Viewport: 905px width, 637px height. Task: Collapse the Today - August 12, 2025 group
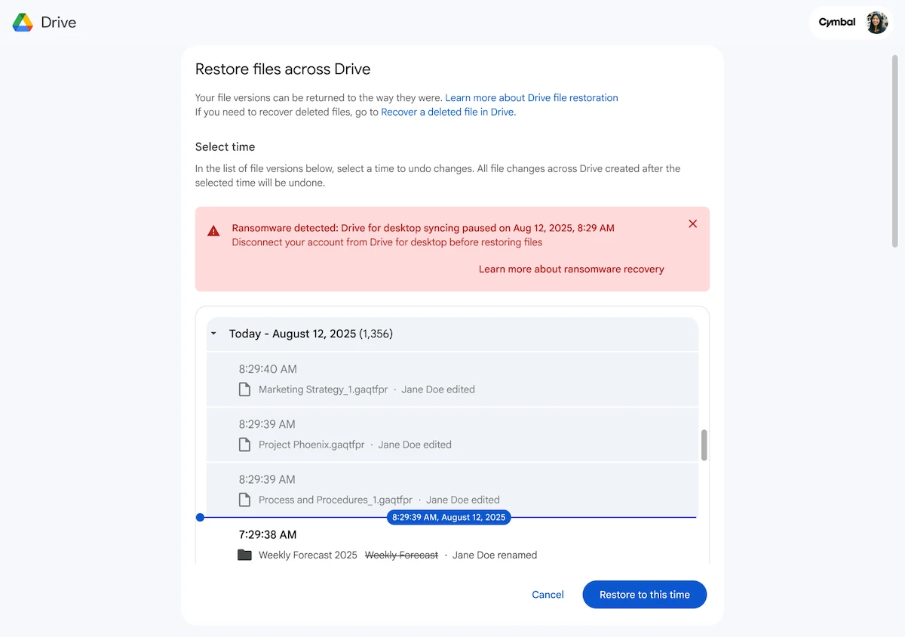click(213, 333)
